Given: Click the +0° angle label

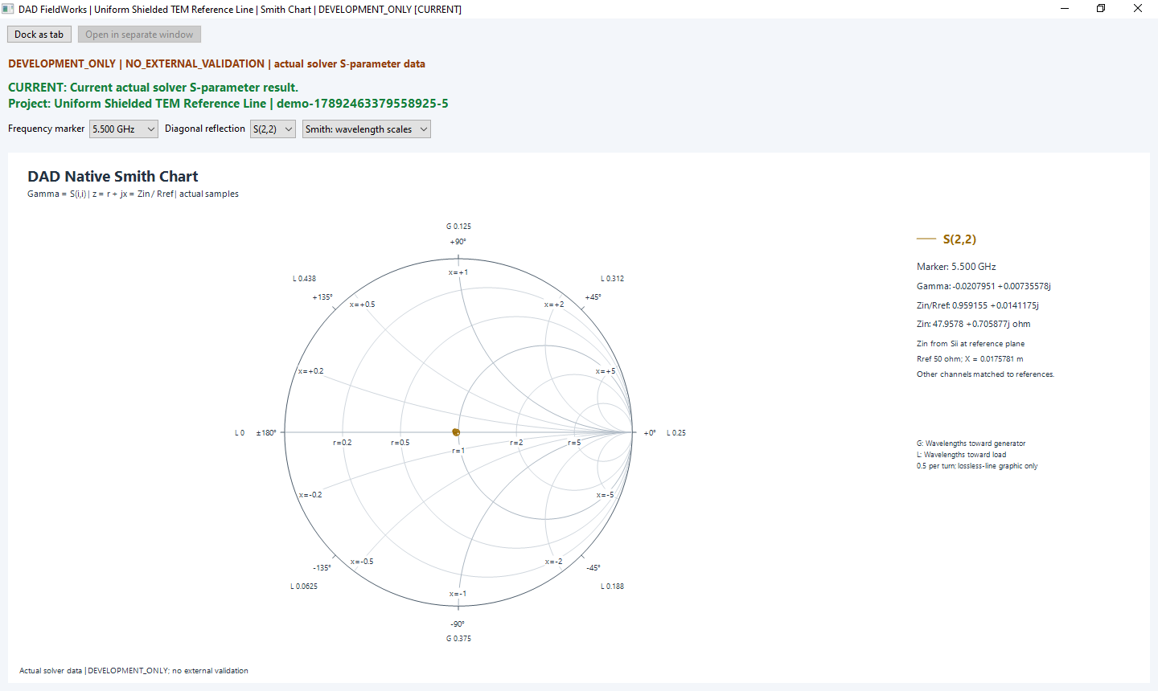Looking at the screenshot, I should point(650,433).
